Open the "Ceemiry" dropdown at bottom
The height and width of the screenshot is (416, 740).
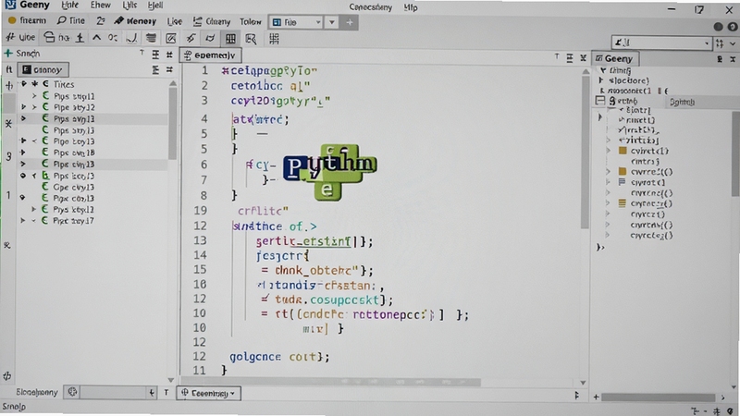(209, 393)
